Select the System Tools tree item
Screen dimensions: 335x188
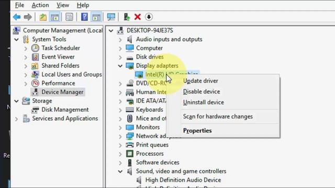(49, 39)
